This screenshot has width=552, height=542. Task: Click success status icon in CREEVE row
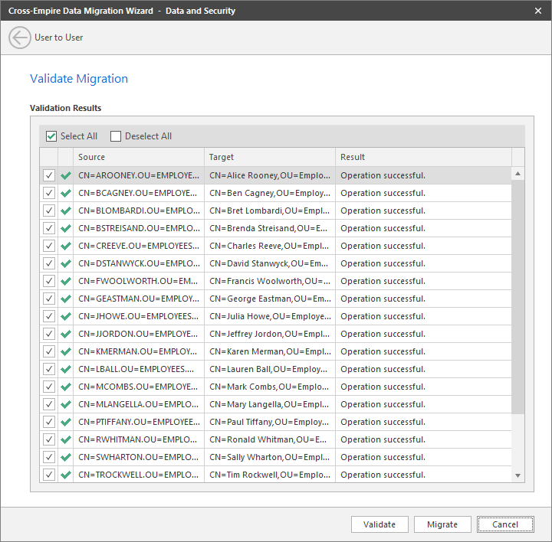[x=66, y=246]
